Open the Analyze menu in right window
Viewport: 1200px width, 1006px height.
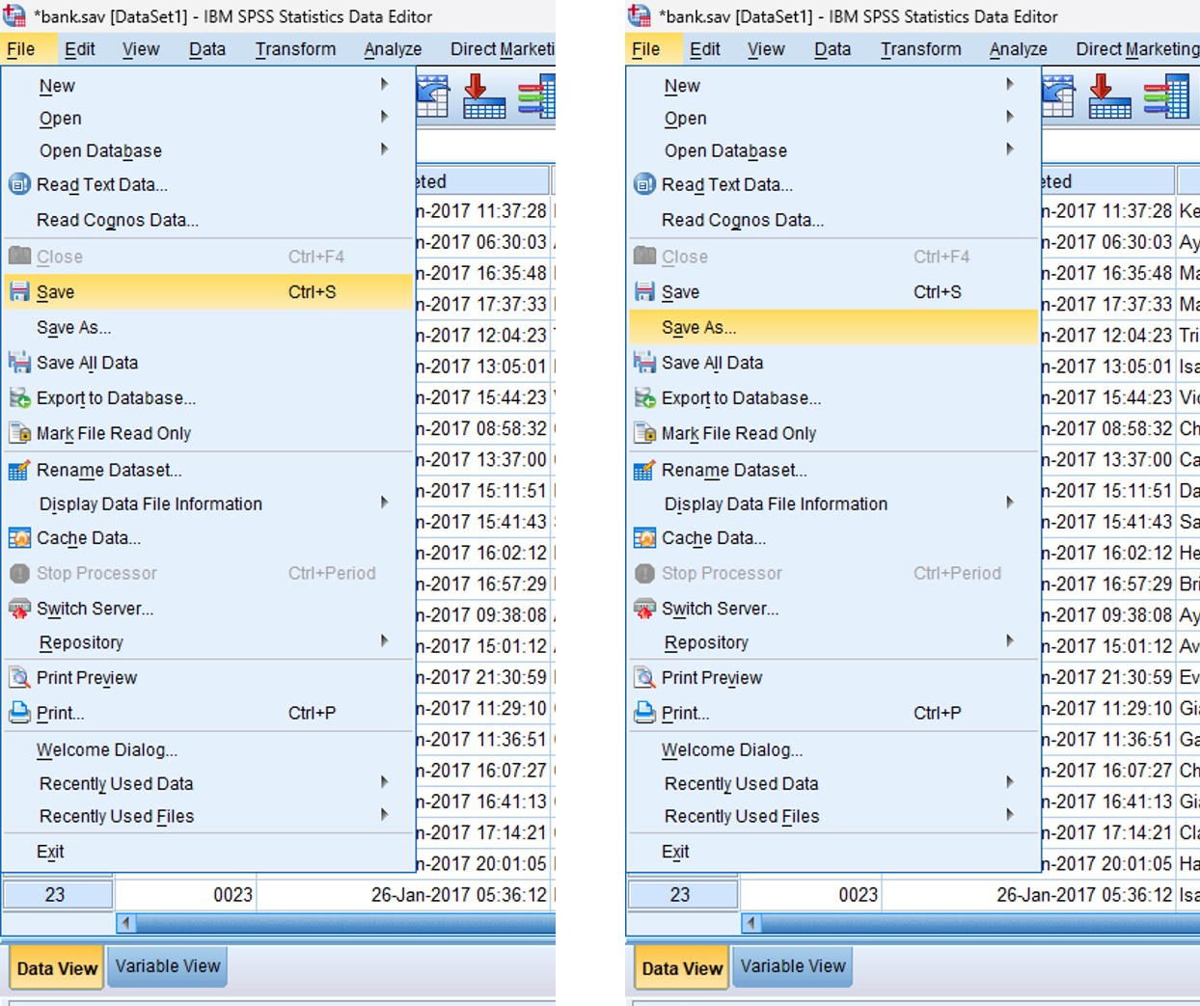point(1018,49)
